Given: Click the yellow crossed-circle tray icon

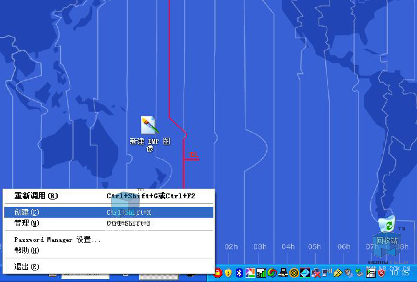Looking at the screenshot, I should (x=294, y=274).
